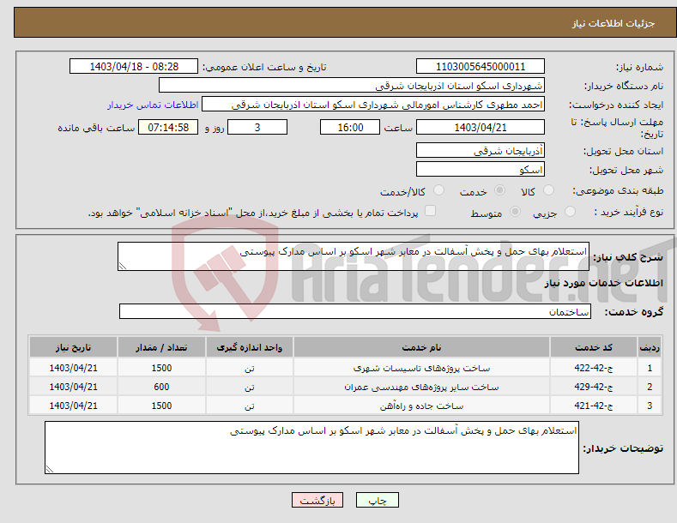Click the quantity 1500 in row 3
Image resolution: width=677 pixels, height=523 pixels.
pyautogui.click(x=161, y=406)
